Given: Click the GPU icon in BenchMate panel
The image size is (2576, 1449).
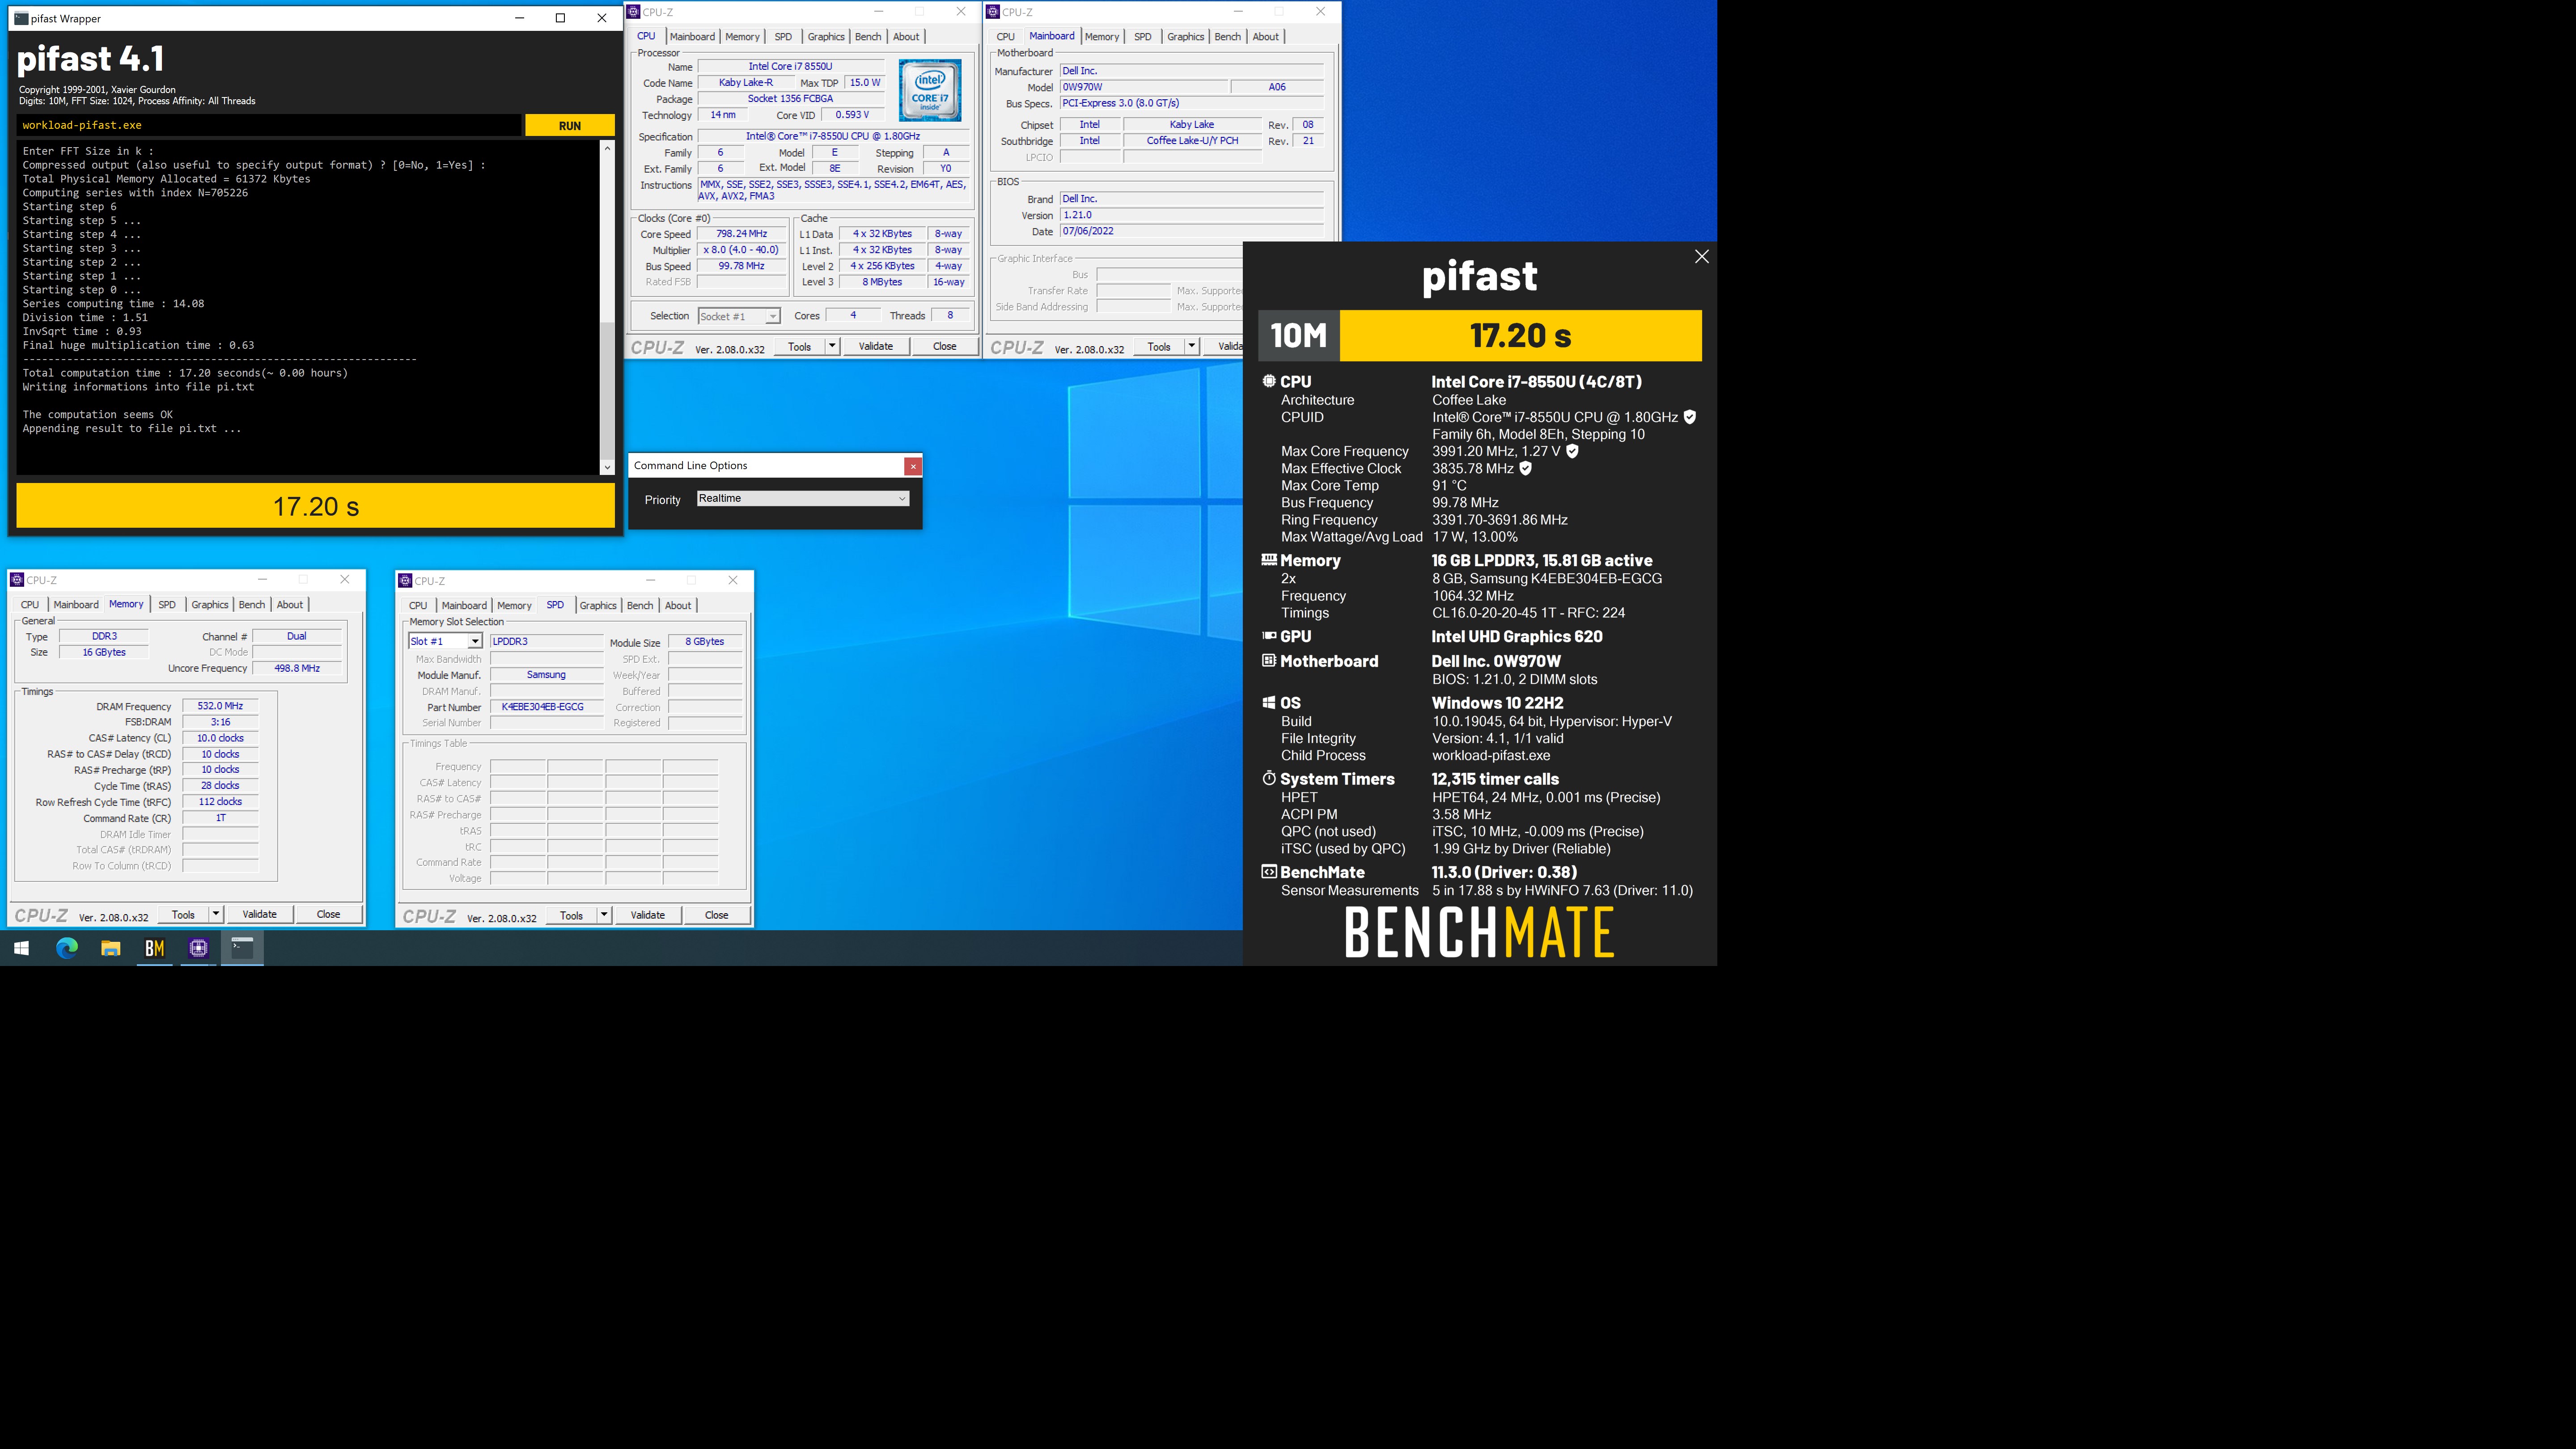Looking at the screenshot, I should (1269, 636).
